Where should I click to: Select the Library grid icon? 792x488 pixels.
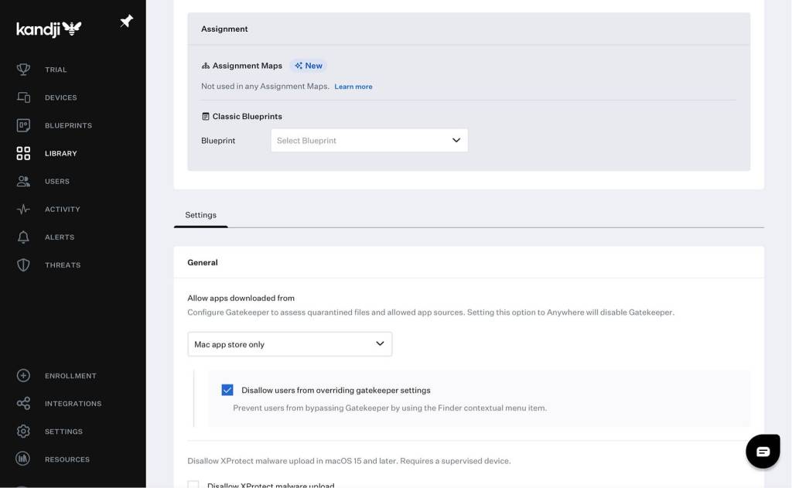tap(23, 153)
